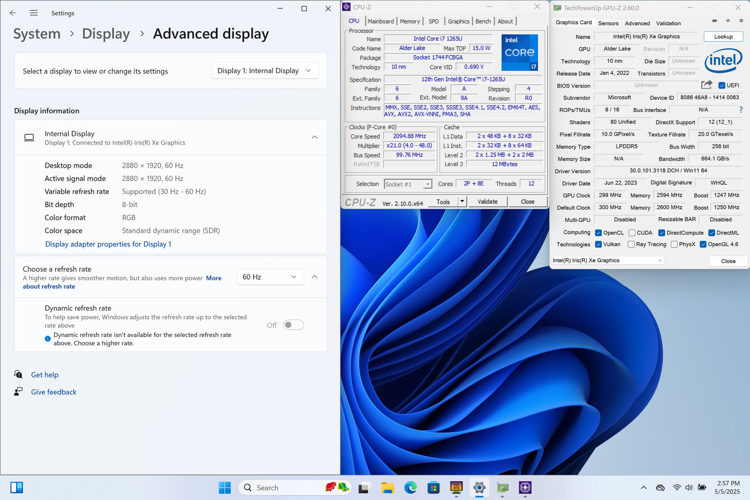Click the Tools button in CPU-Z
The image size is (750, 500).
pyautogui.click(x=443, y=202)
